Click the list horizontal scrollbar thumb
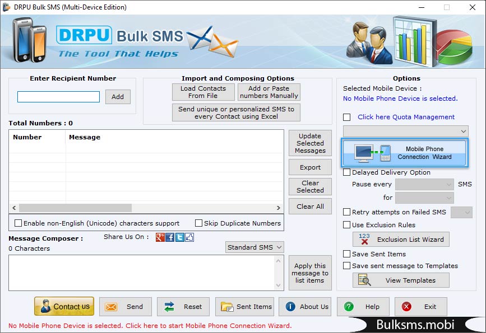 click(75, 208)
